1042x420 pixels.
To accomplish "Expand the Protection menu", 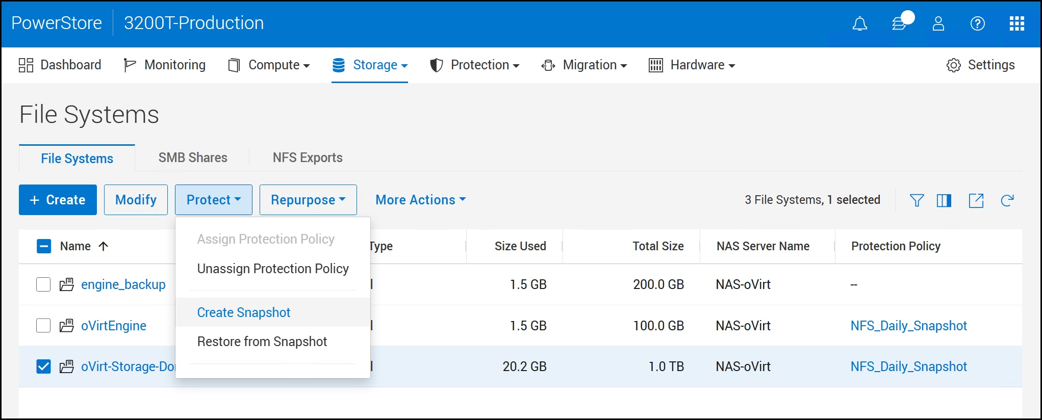I will click(475, 65).
